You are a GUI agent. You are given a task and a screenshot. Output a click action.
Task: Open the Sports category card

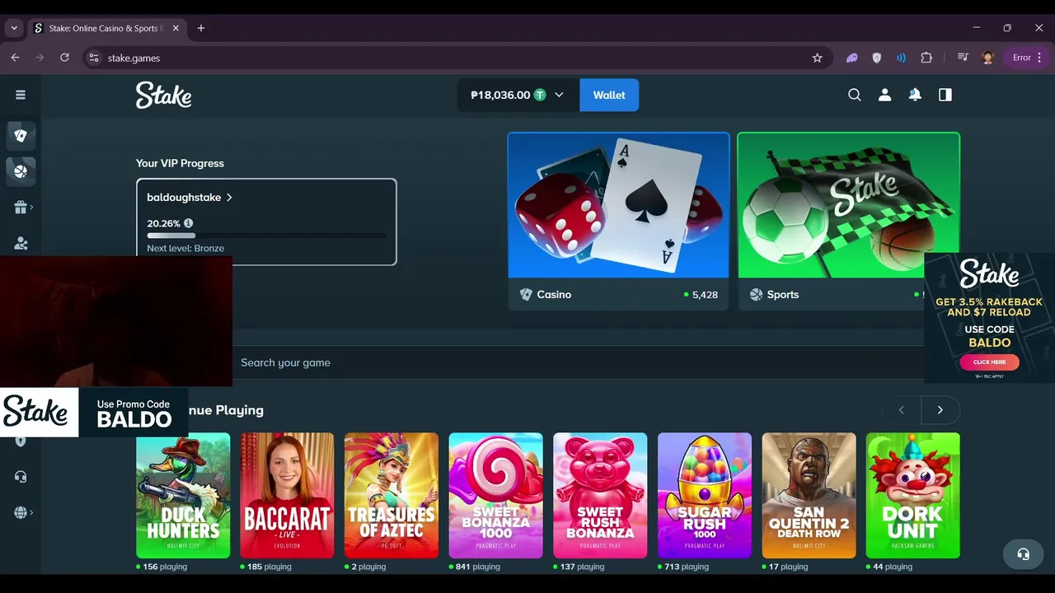(849, 222)
